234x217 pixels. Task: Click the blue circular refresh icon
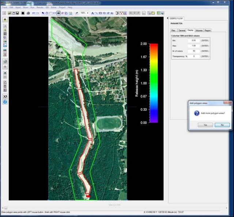5,102
